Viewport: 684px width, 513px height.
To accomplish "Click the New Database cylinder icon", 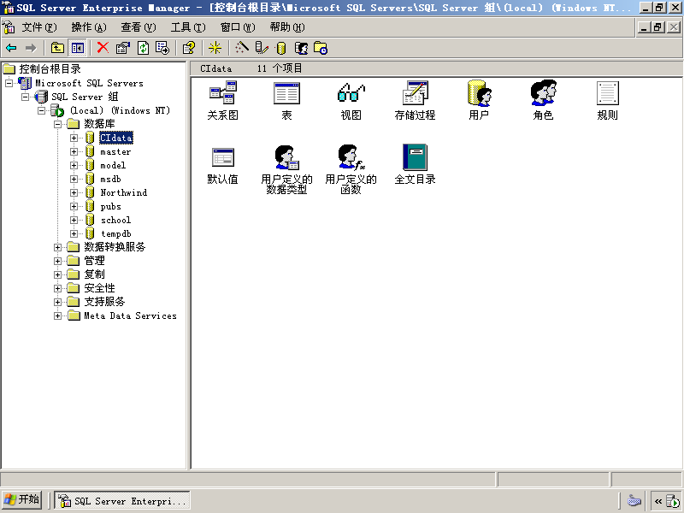I will tap(281, 48).
